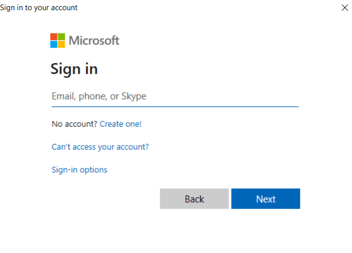Click the "Sign in" heading

[74, 69]
